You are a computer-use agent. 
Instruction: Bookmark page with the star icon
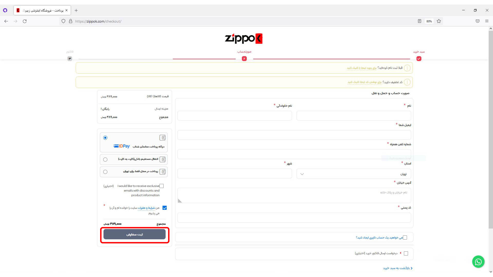[x=439, y=21]
